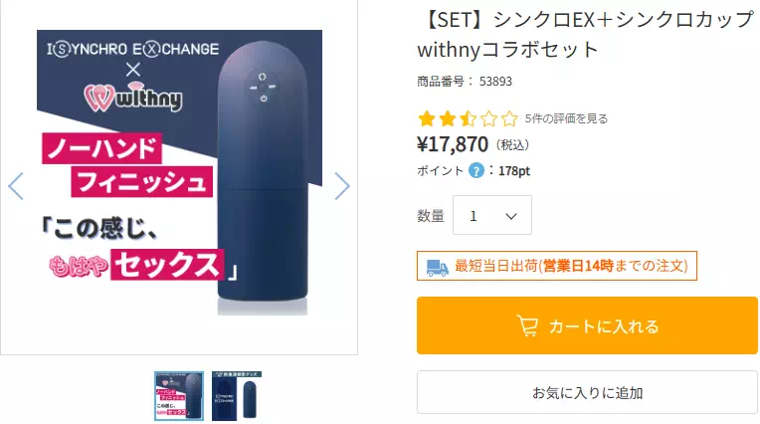Click the 178pt points value
This screenshot has height=424, width=760.
click(x=514, y=170)
